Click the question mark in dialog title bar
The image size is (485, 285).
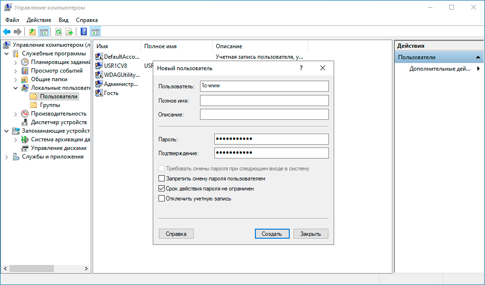click(301, 68)
